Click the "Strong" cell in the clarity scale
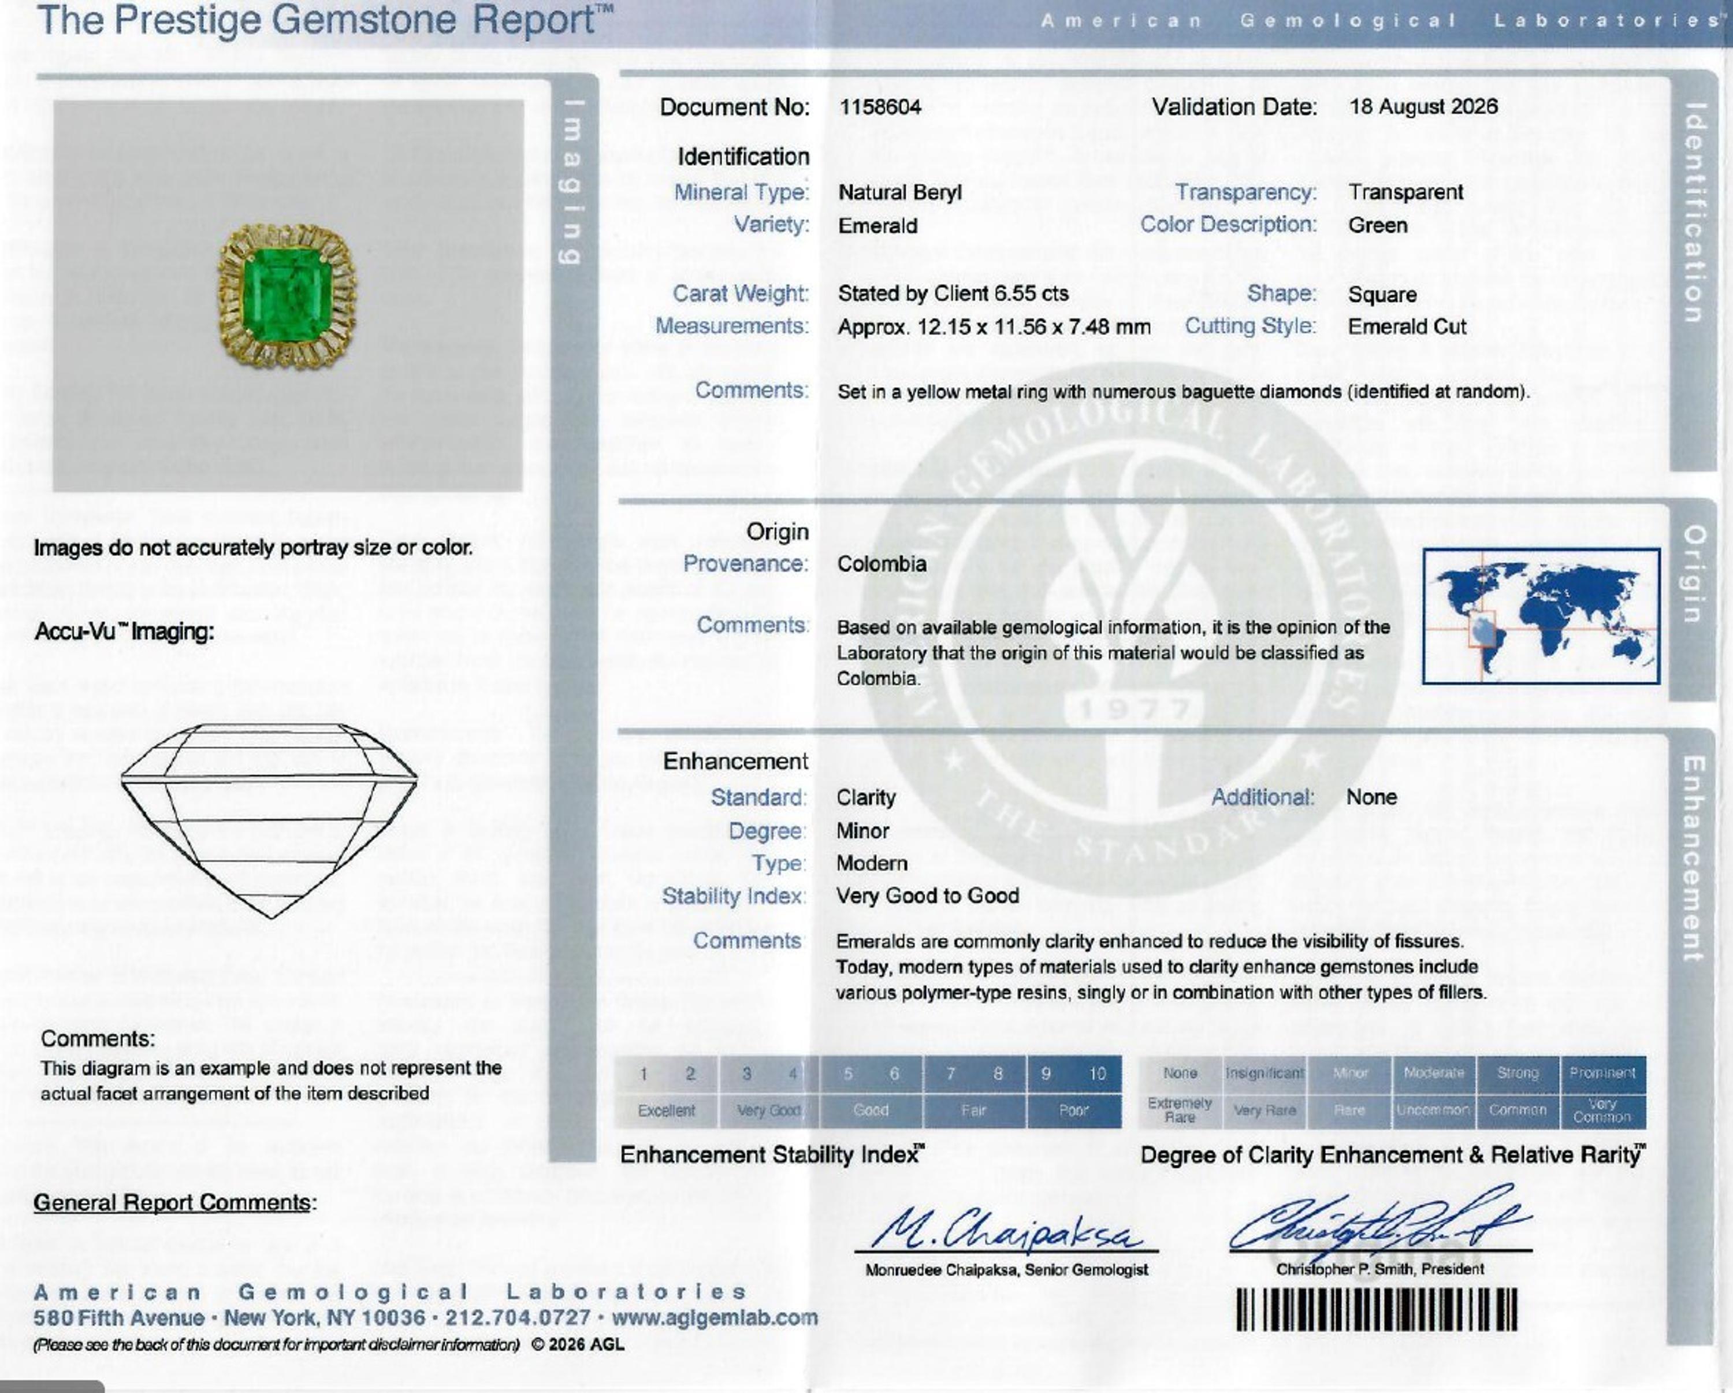 [1518, 1074]
